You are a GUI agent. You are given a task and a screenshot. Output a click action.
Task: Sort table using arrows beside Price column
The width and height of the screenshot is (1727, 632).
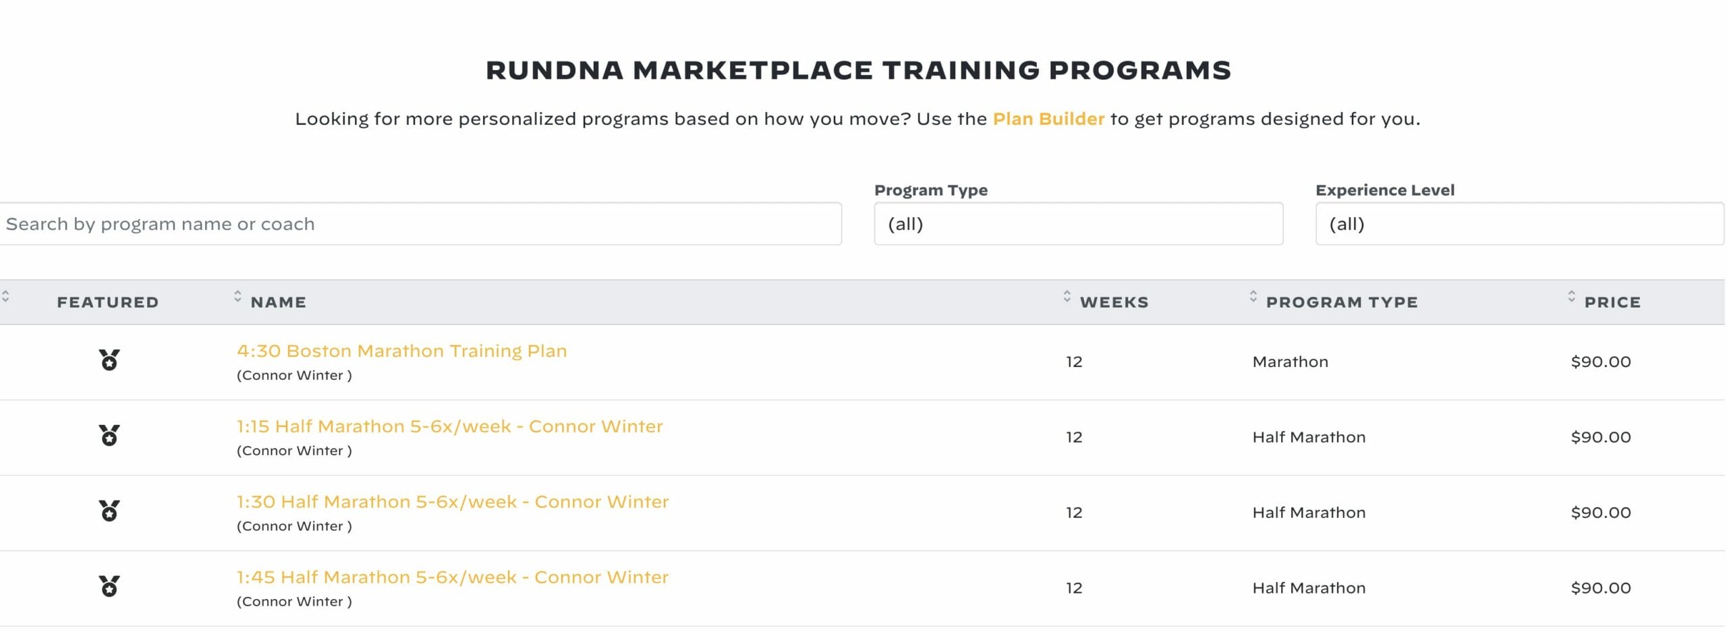(x=1571, y=296)
